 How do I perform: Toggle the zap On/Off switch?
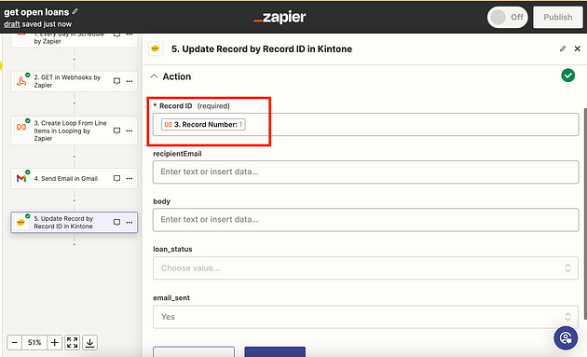pyautogui.click(x=507, y=17)
